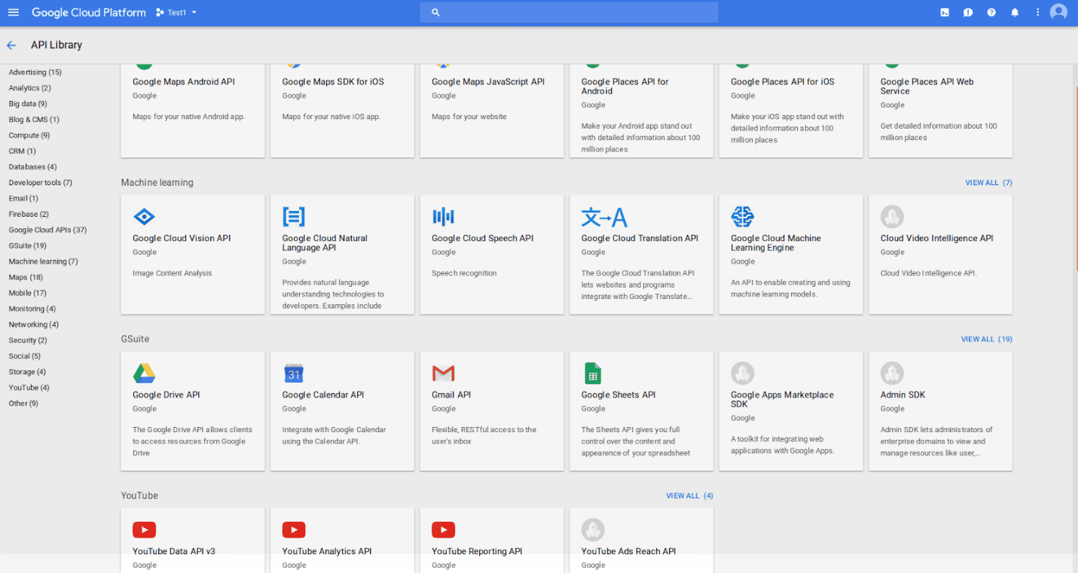The image size is (1078, 573).
Task: Click the Google Sheets icon
Action: [x=593, y=373]
